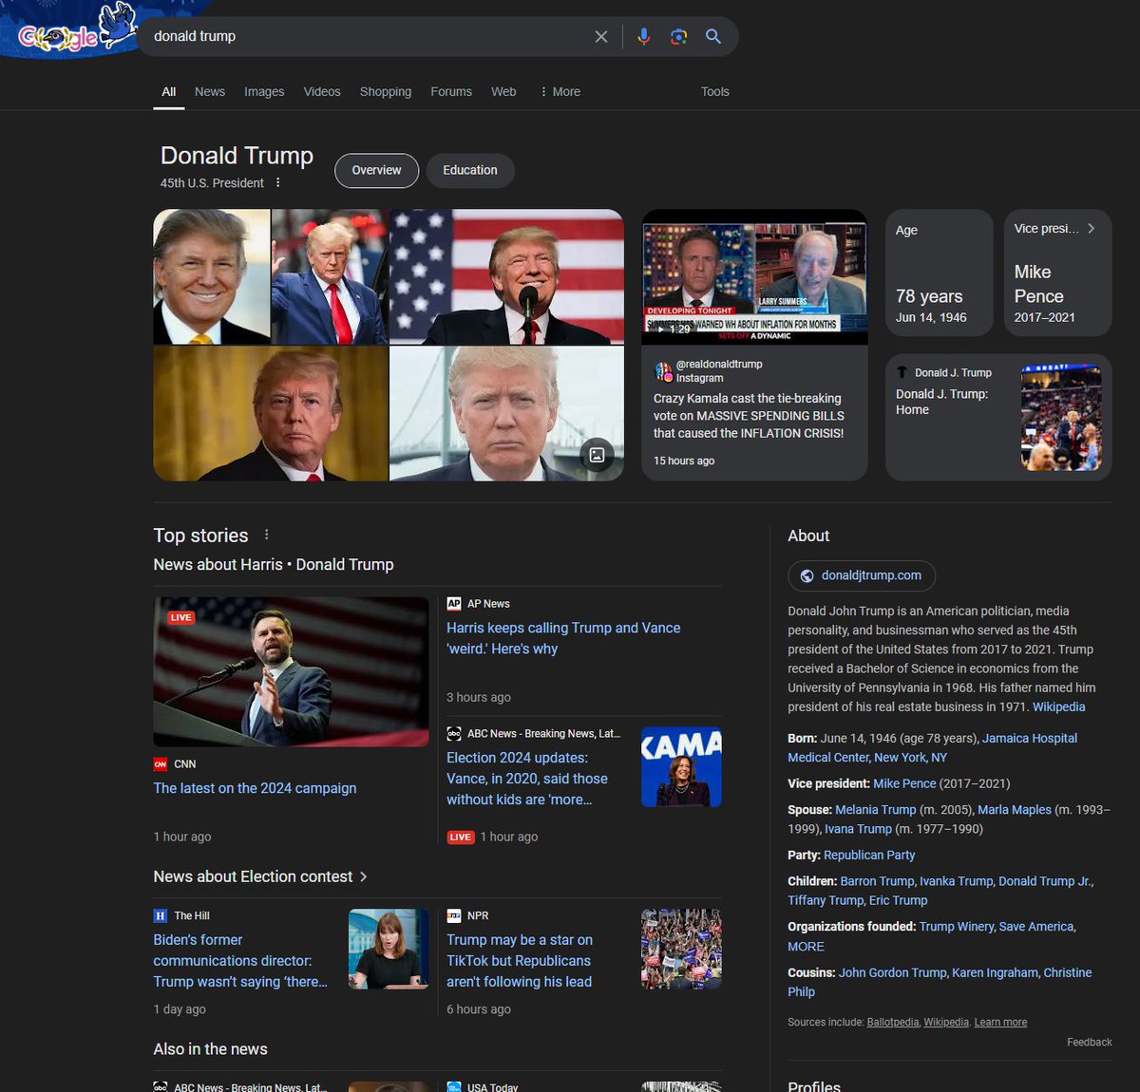Open The Hill story on Biden's former communications director
Viewport: 1140px width, 1092px height.
240,960
